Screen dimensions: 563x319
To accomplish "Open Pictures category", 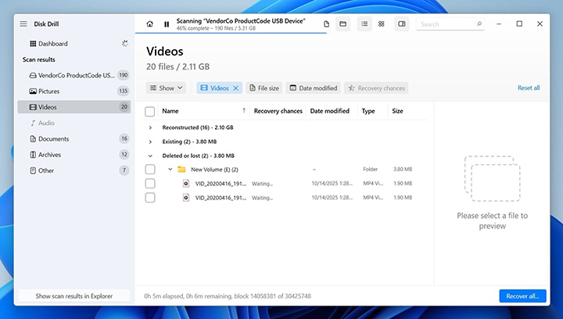I will (74, 91).
